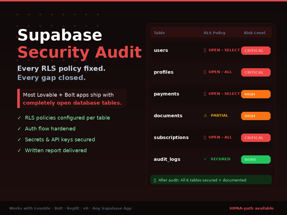Click Auth flow hardened text
The image size is (287, 215).
pyautogui.click(x=50, y=129)
